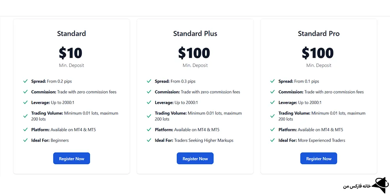This screenshot has height=195, width=390.
Task: Click Register Now under Standard plan
Action: 71,158
